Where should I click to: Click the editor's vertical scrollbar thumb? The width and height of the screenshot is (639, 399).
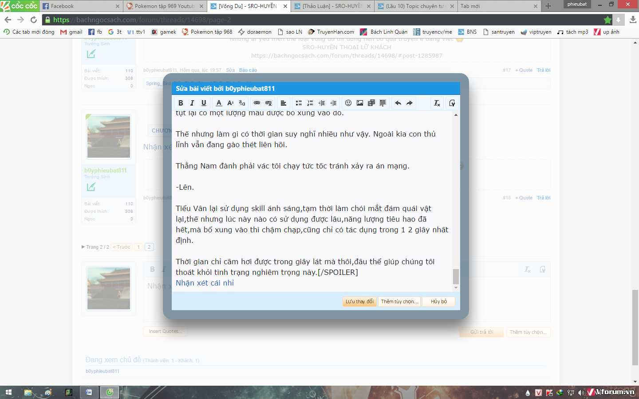(x=456, y=276)
